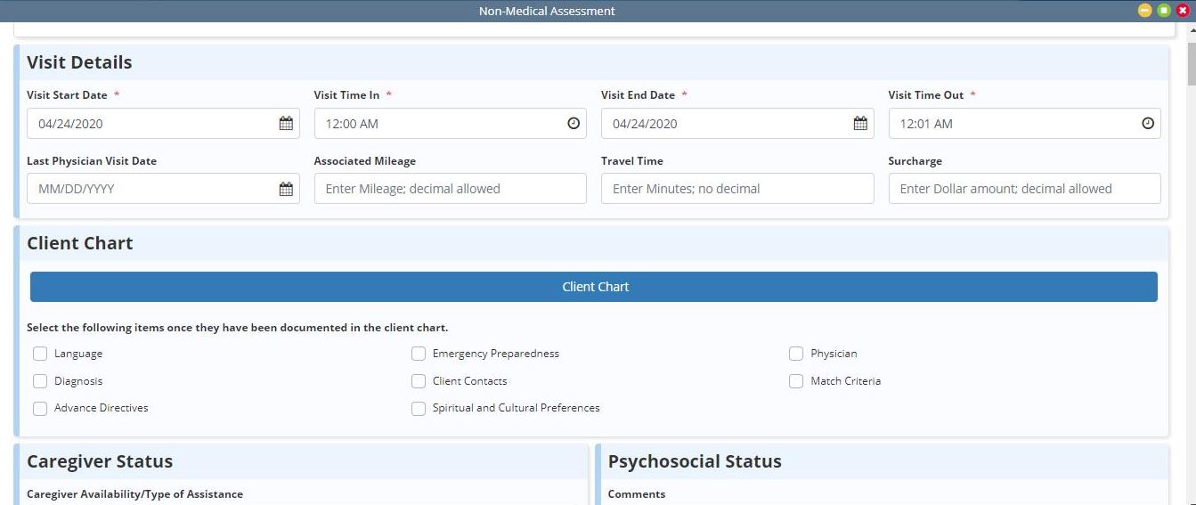Screen dimensions: 1196x505
Task: Enable the Advance Directives checkbox
Action: (x=40, y=408)
